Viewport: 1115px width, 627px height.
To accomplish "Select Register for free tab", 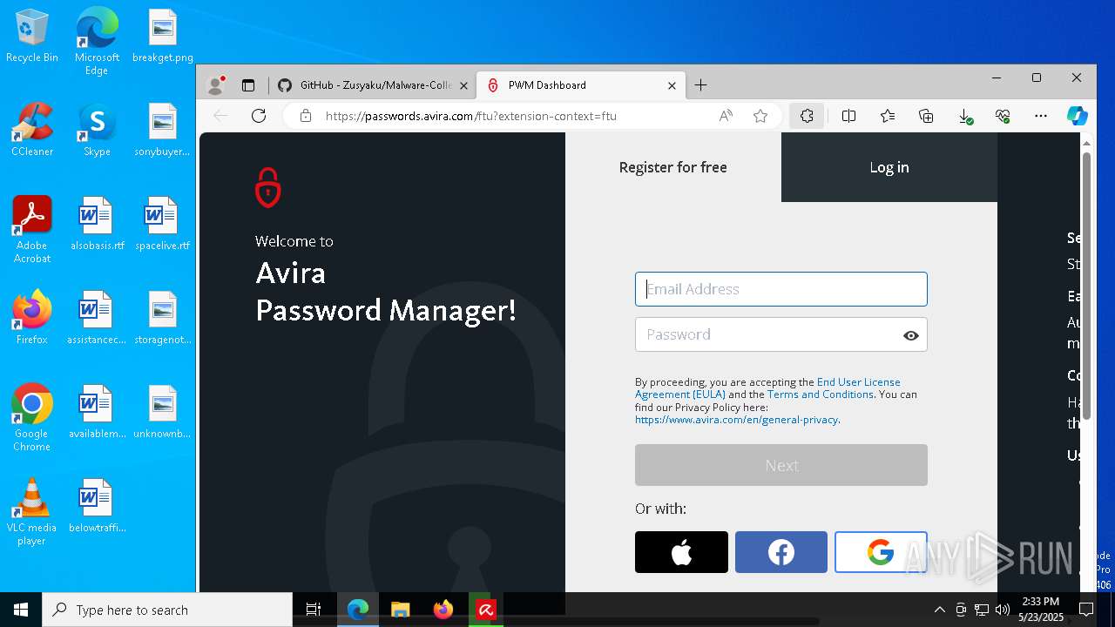I will (x=673, y=167).
